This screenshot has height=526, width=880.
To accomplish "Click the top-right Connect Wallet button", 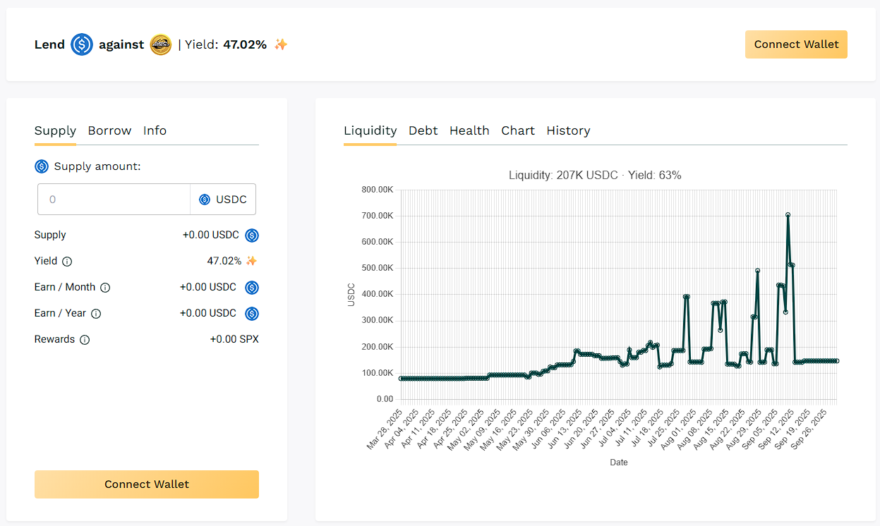I will (796, 44).
